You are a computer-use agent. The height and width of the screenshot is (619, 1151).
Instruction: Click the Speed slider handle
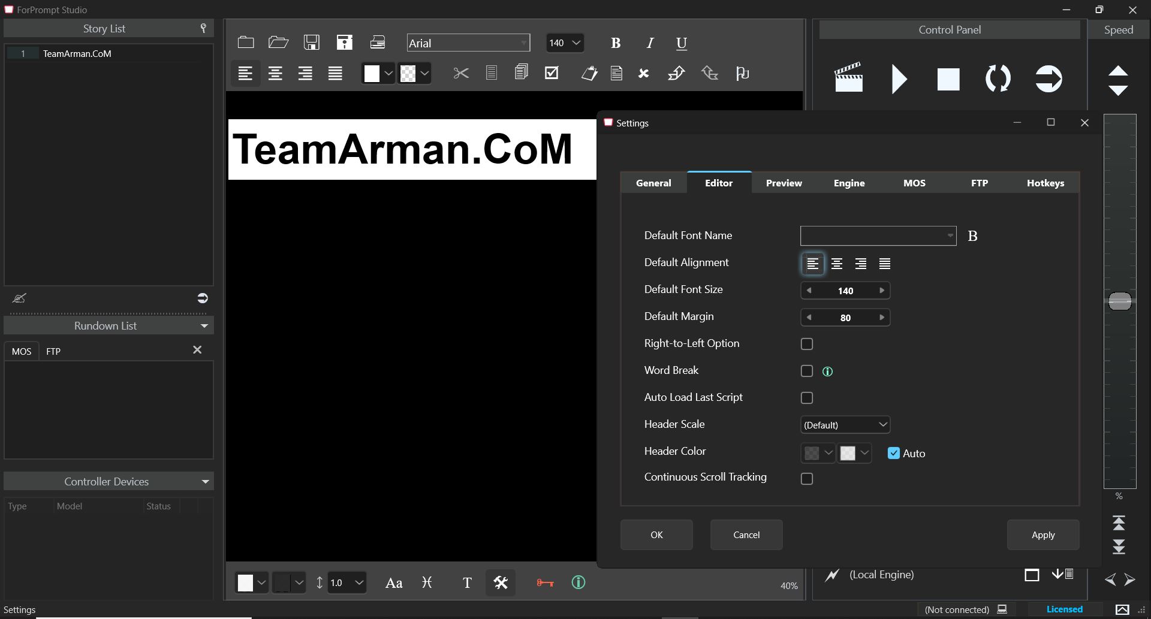click(x=1120, y=301)
